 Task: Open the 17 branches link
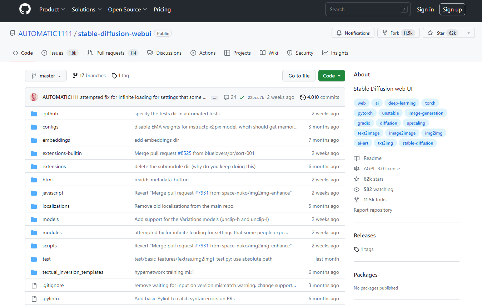pyautogui.click(x=89, y=76)
